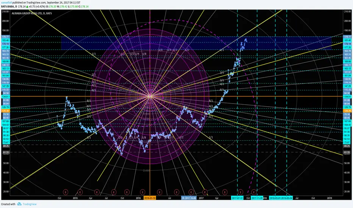Click the 210.00 tick on left price axis
Image resolution: width=353 pixels, height=208 pixels.
coord(6,11)
